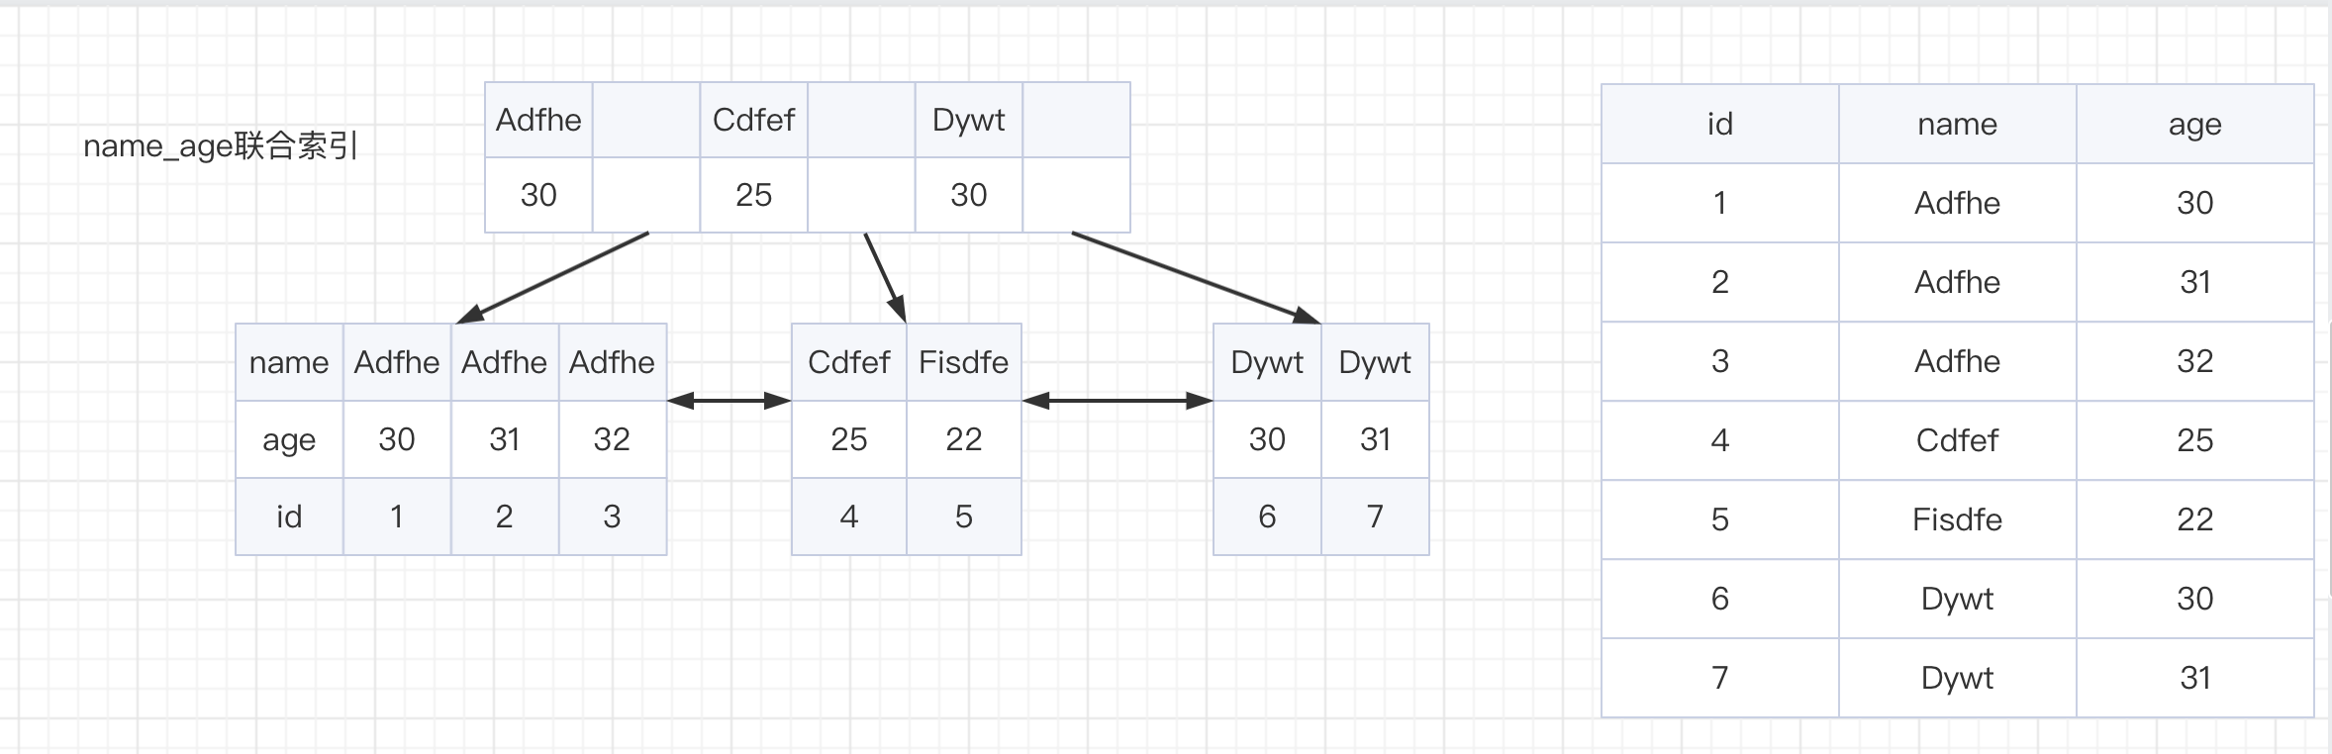Select the 'age' row label in left leaf

point(289,439)
